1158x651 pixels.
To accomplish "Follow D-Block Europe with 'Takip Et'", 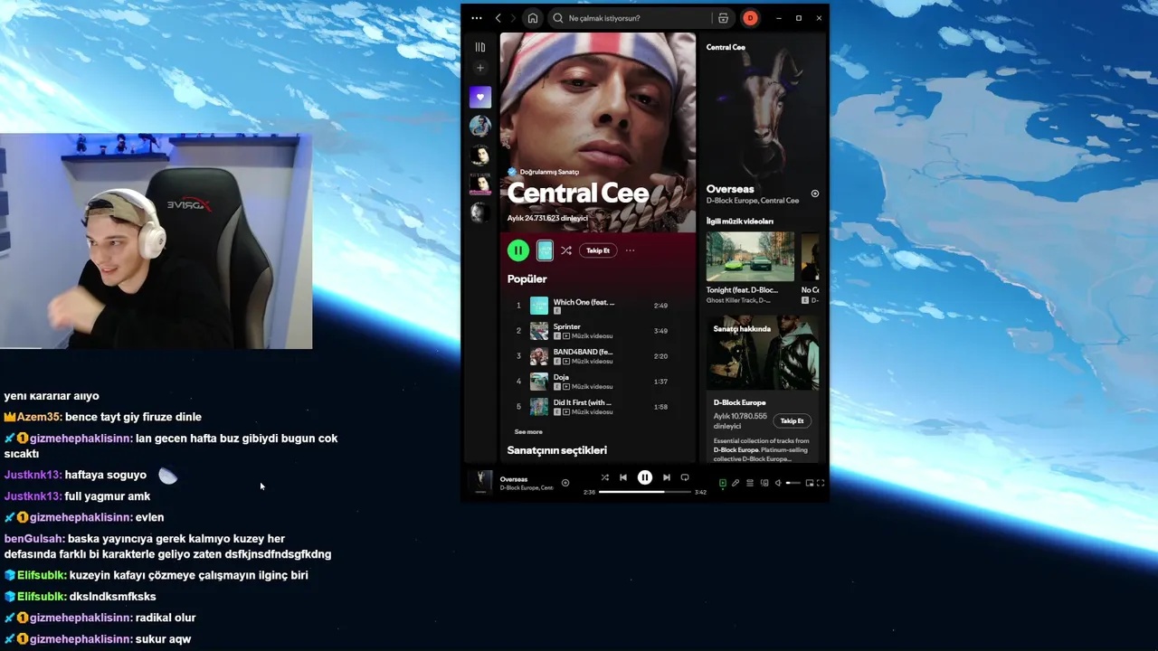I will click(792, 420).
